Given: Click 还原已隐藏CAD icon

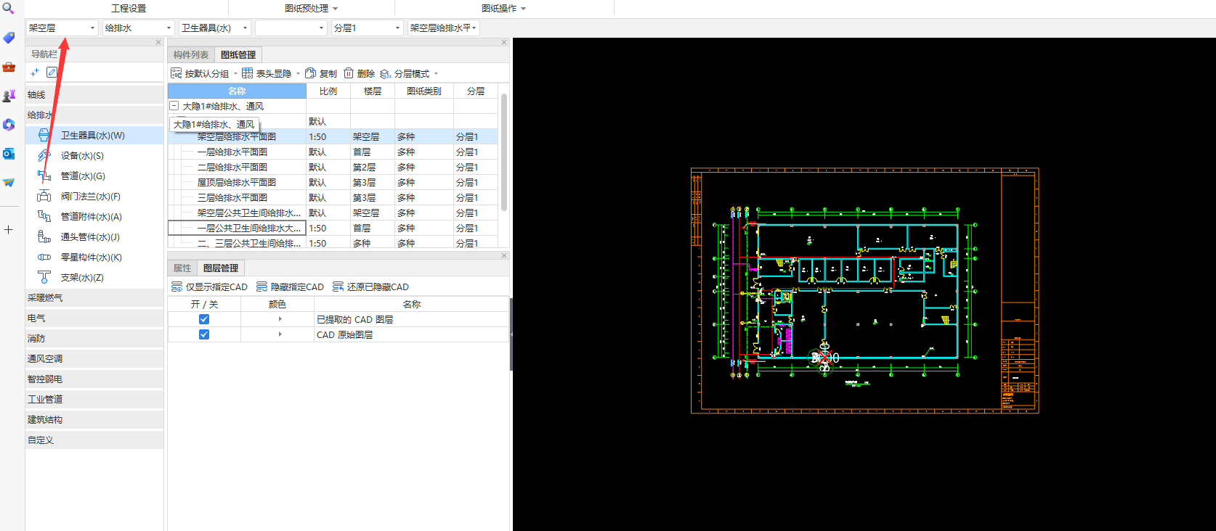Looking at the screenshot, I should pos(338,287).
